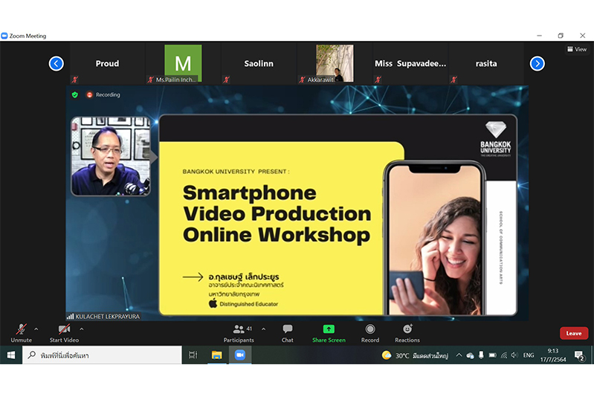Open the Participants panel
Viewport: 594px width, 394px height.
239,333
